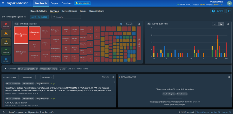Open the All devices dropdown
Image resolution: width=233 pixels, height=114 pixels.
pos(47,77)
